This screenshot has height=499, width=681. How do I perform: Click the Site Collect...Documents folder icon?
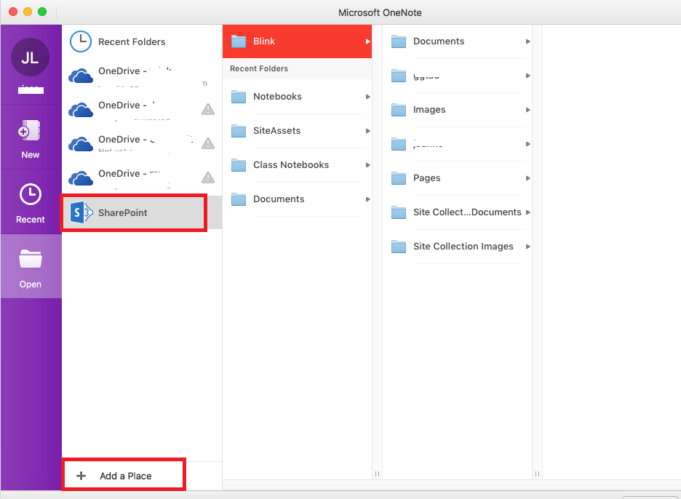coord(399,212)
